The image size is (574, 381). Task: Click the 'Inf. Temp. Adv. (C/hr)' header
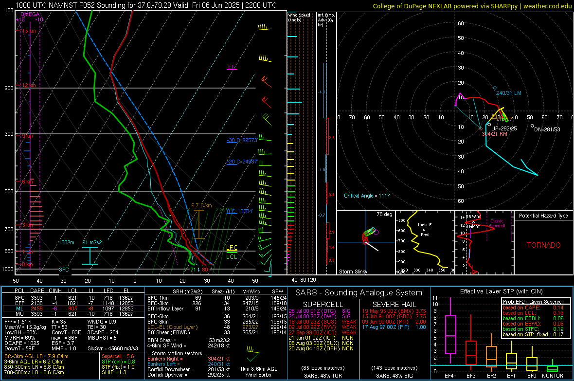pyautogui.click(x=326, y=20)
